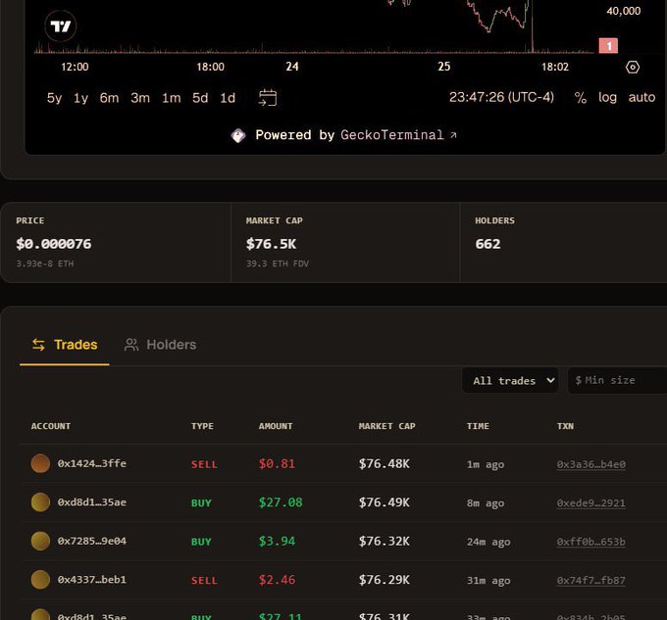Open the go-to-date calendar icon

(x=268, y=98)
